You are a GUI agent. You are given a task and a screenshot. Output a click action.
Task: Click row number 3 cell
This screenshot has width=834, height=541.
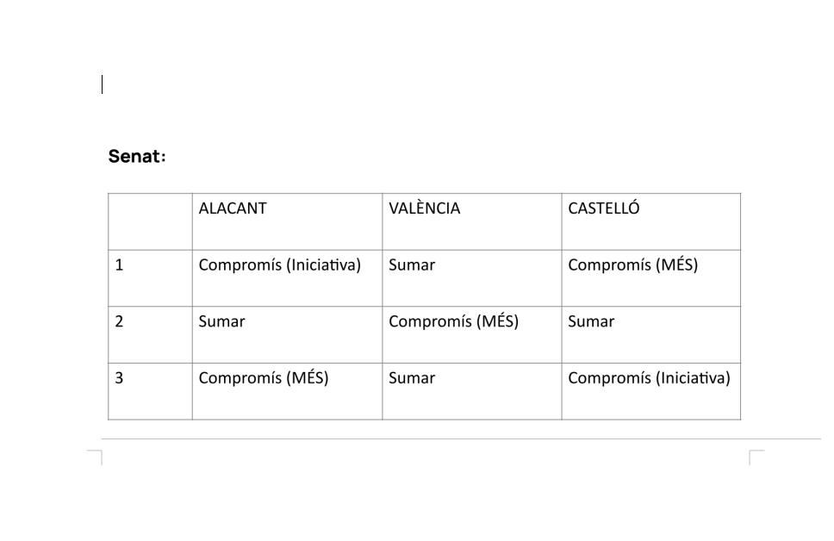pyautogui.click(x=120, y=378)
